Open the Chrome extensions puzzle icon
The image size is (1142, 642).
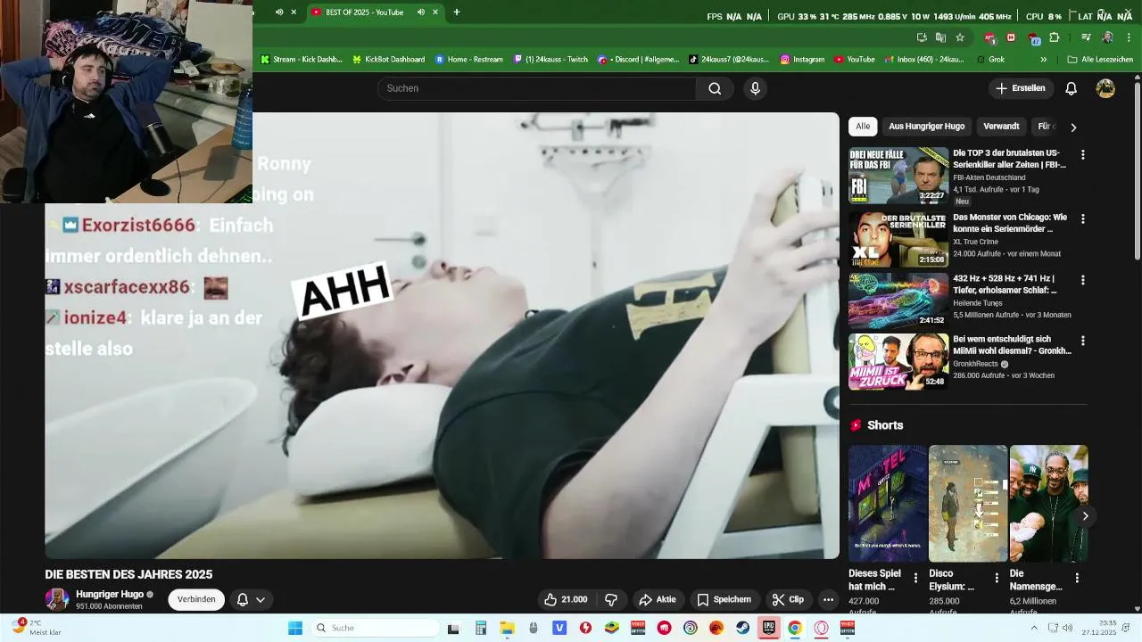tap(1055, 37)
